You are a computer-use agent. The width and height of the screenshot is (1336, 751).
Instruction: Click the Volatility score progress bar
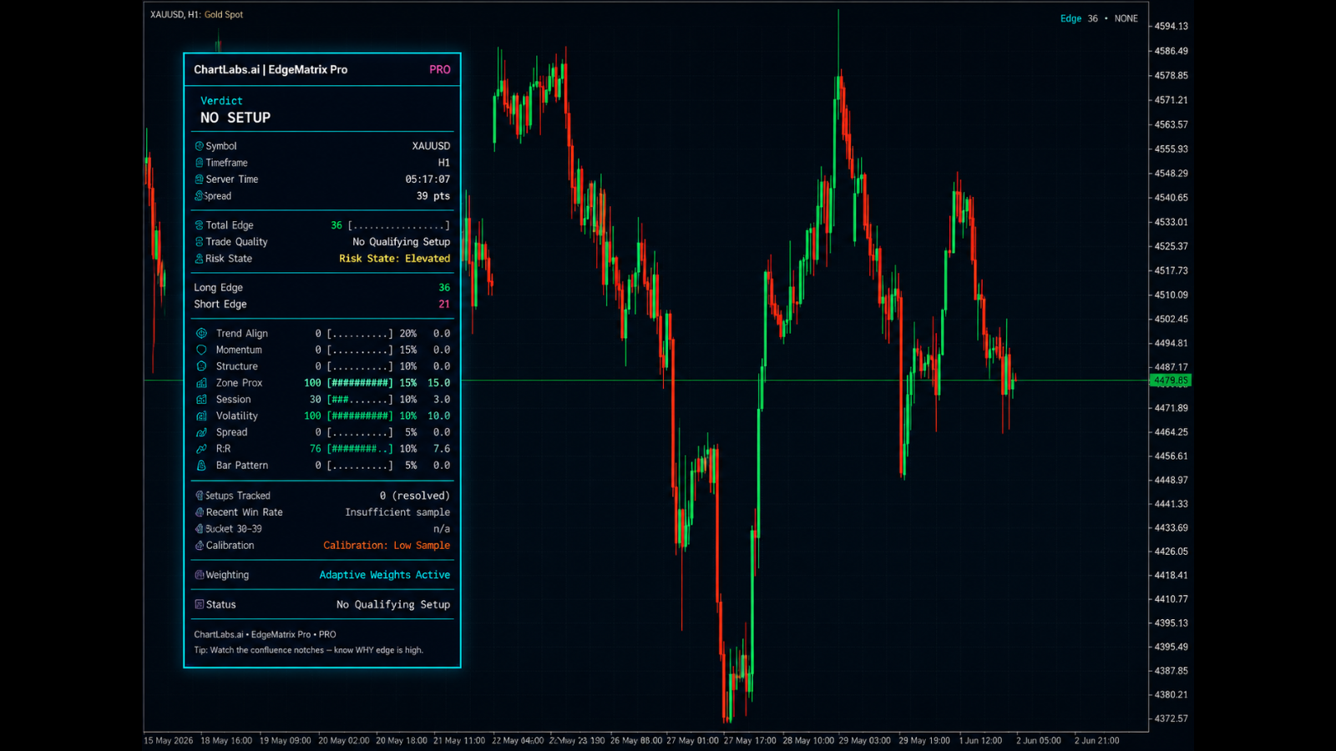(360, 416)
